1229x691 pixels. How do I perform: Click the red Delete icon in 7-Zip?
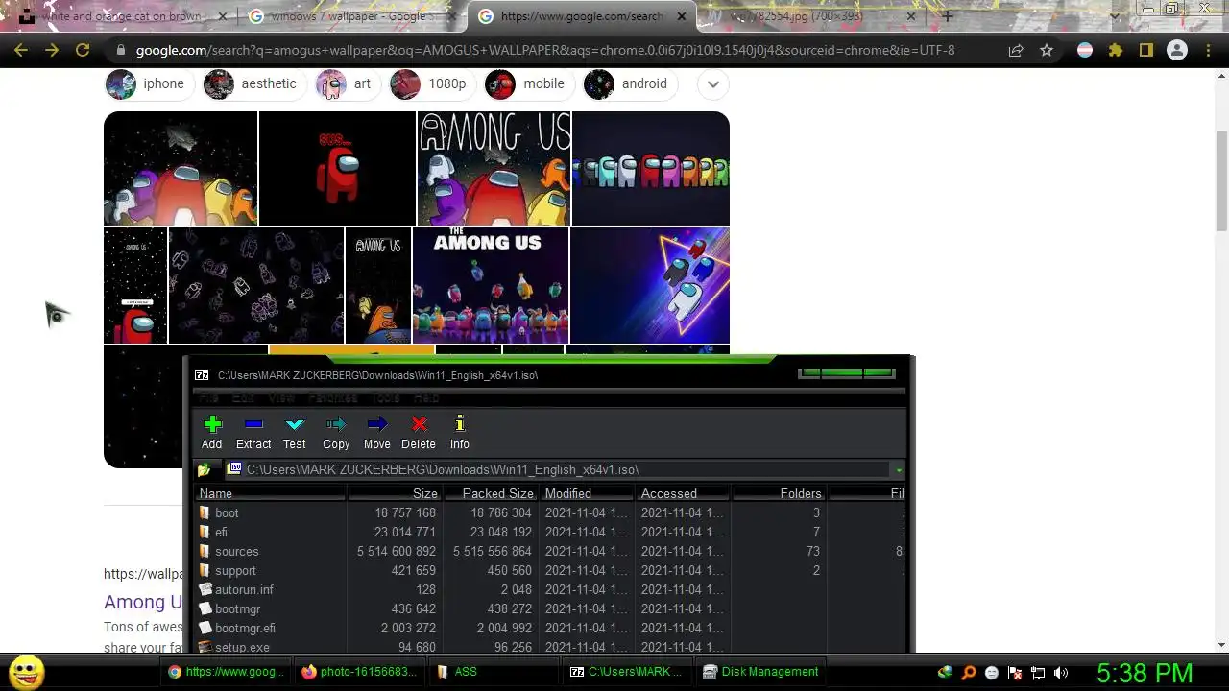419,432
